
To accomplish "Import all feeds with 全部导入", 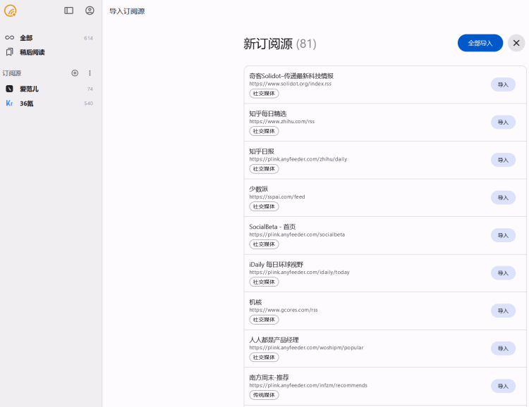I will click(480, 43).
